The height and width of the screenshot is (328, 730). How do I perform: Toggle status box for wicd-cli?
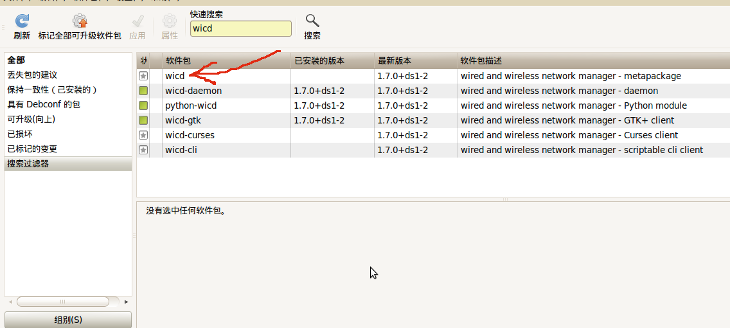pos(143,150)
